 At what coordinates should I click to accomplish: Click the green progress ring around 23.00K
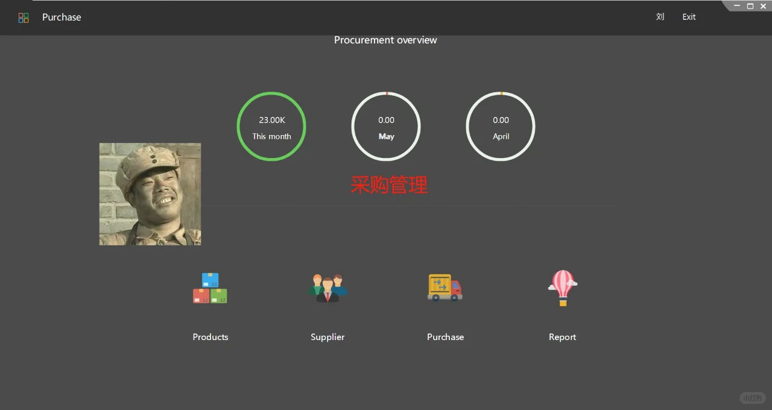pyautogui.click(x=271, y=95)
